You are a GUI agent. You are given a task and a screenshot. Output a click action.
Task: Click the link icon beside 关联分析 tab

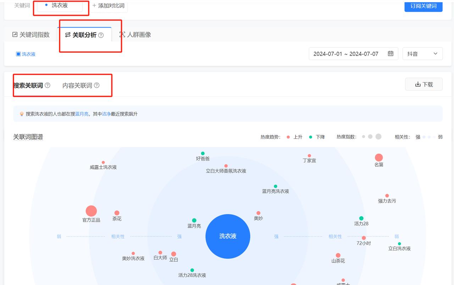[x=68, y=35]
